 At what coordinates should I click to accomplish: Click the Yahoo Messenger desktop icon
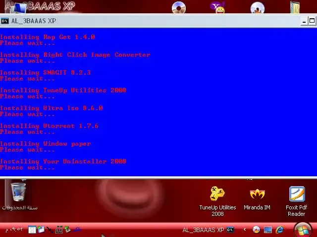click(217, 7)
